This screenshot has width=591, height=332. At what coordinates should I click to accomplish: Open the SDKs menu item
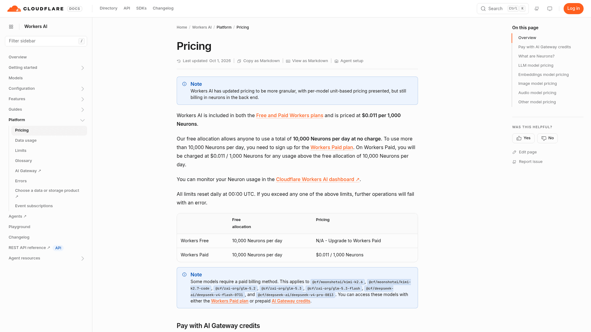pyautogui.click(x=141, y=8)
